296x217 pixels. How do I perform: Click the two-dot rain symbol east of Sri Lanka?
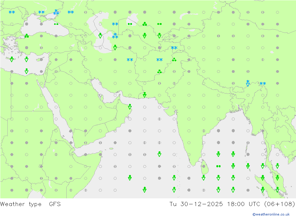(218, 166)
